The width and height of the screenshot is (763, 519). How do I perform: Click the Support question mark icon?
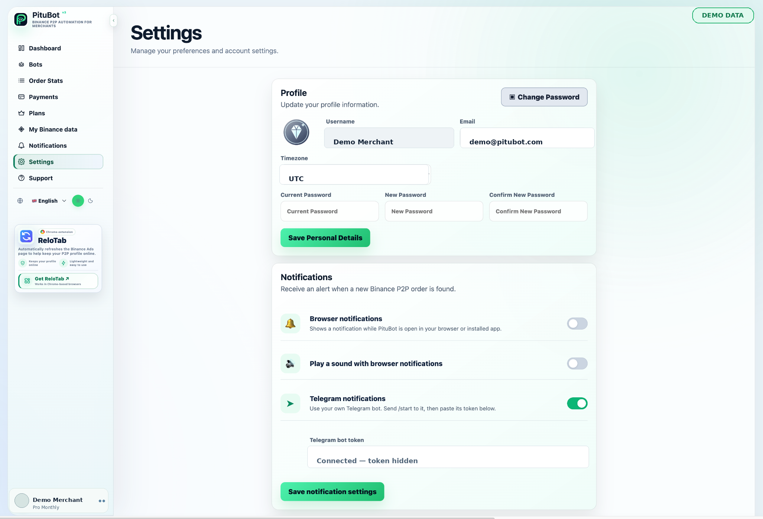click(x=21, y=178)
